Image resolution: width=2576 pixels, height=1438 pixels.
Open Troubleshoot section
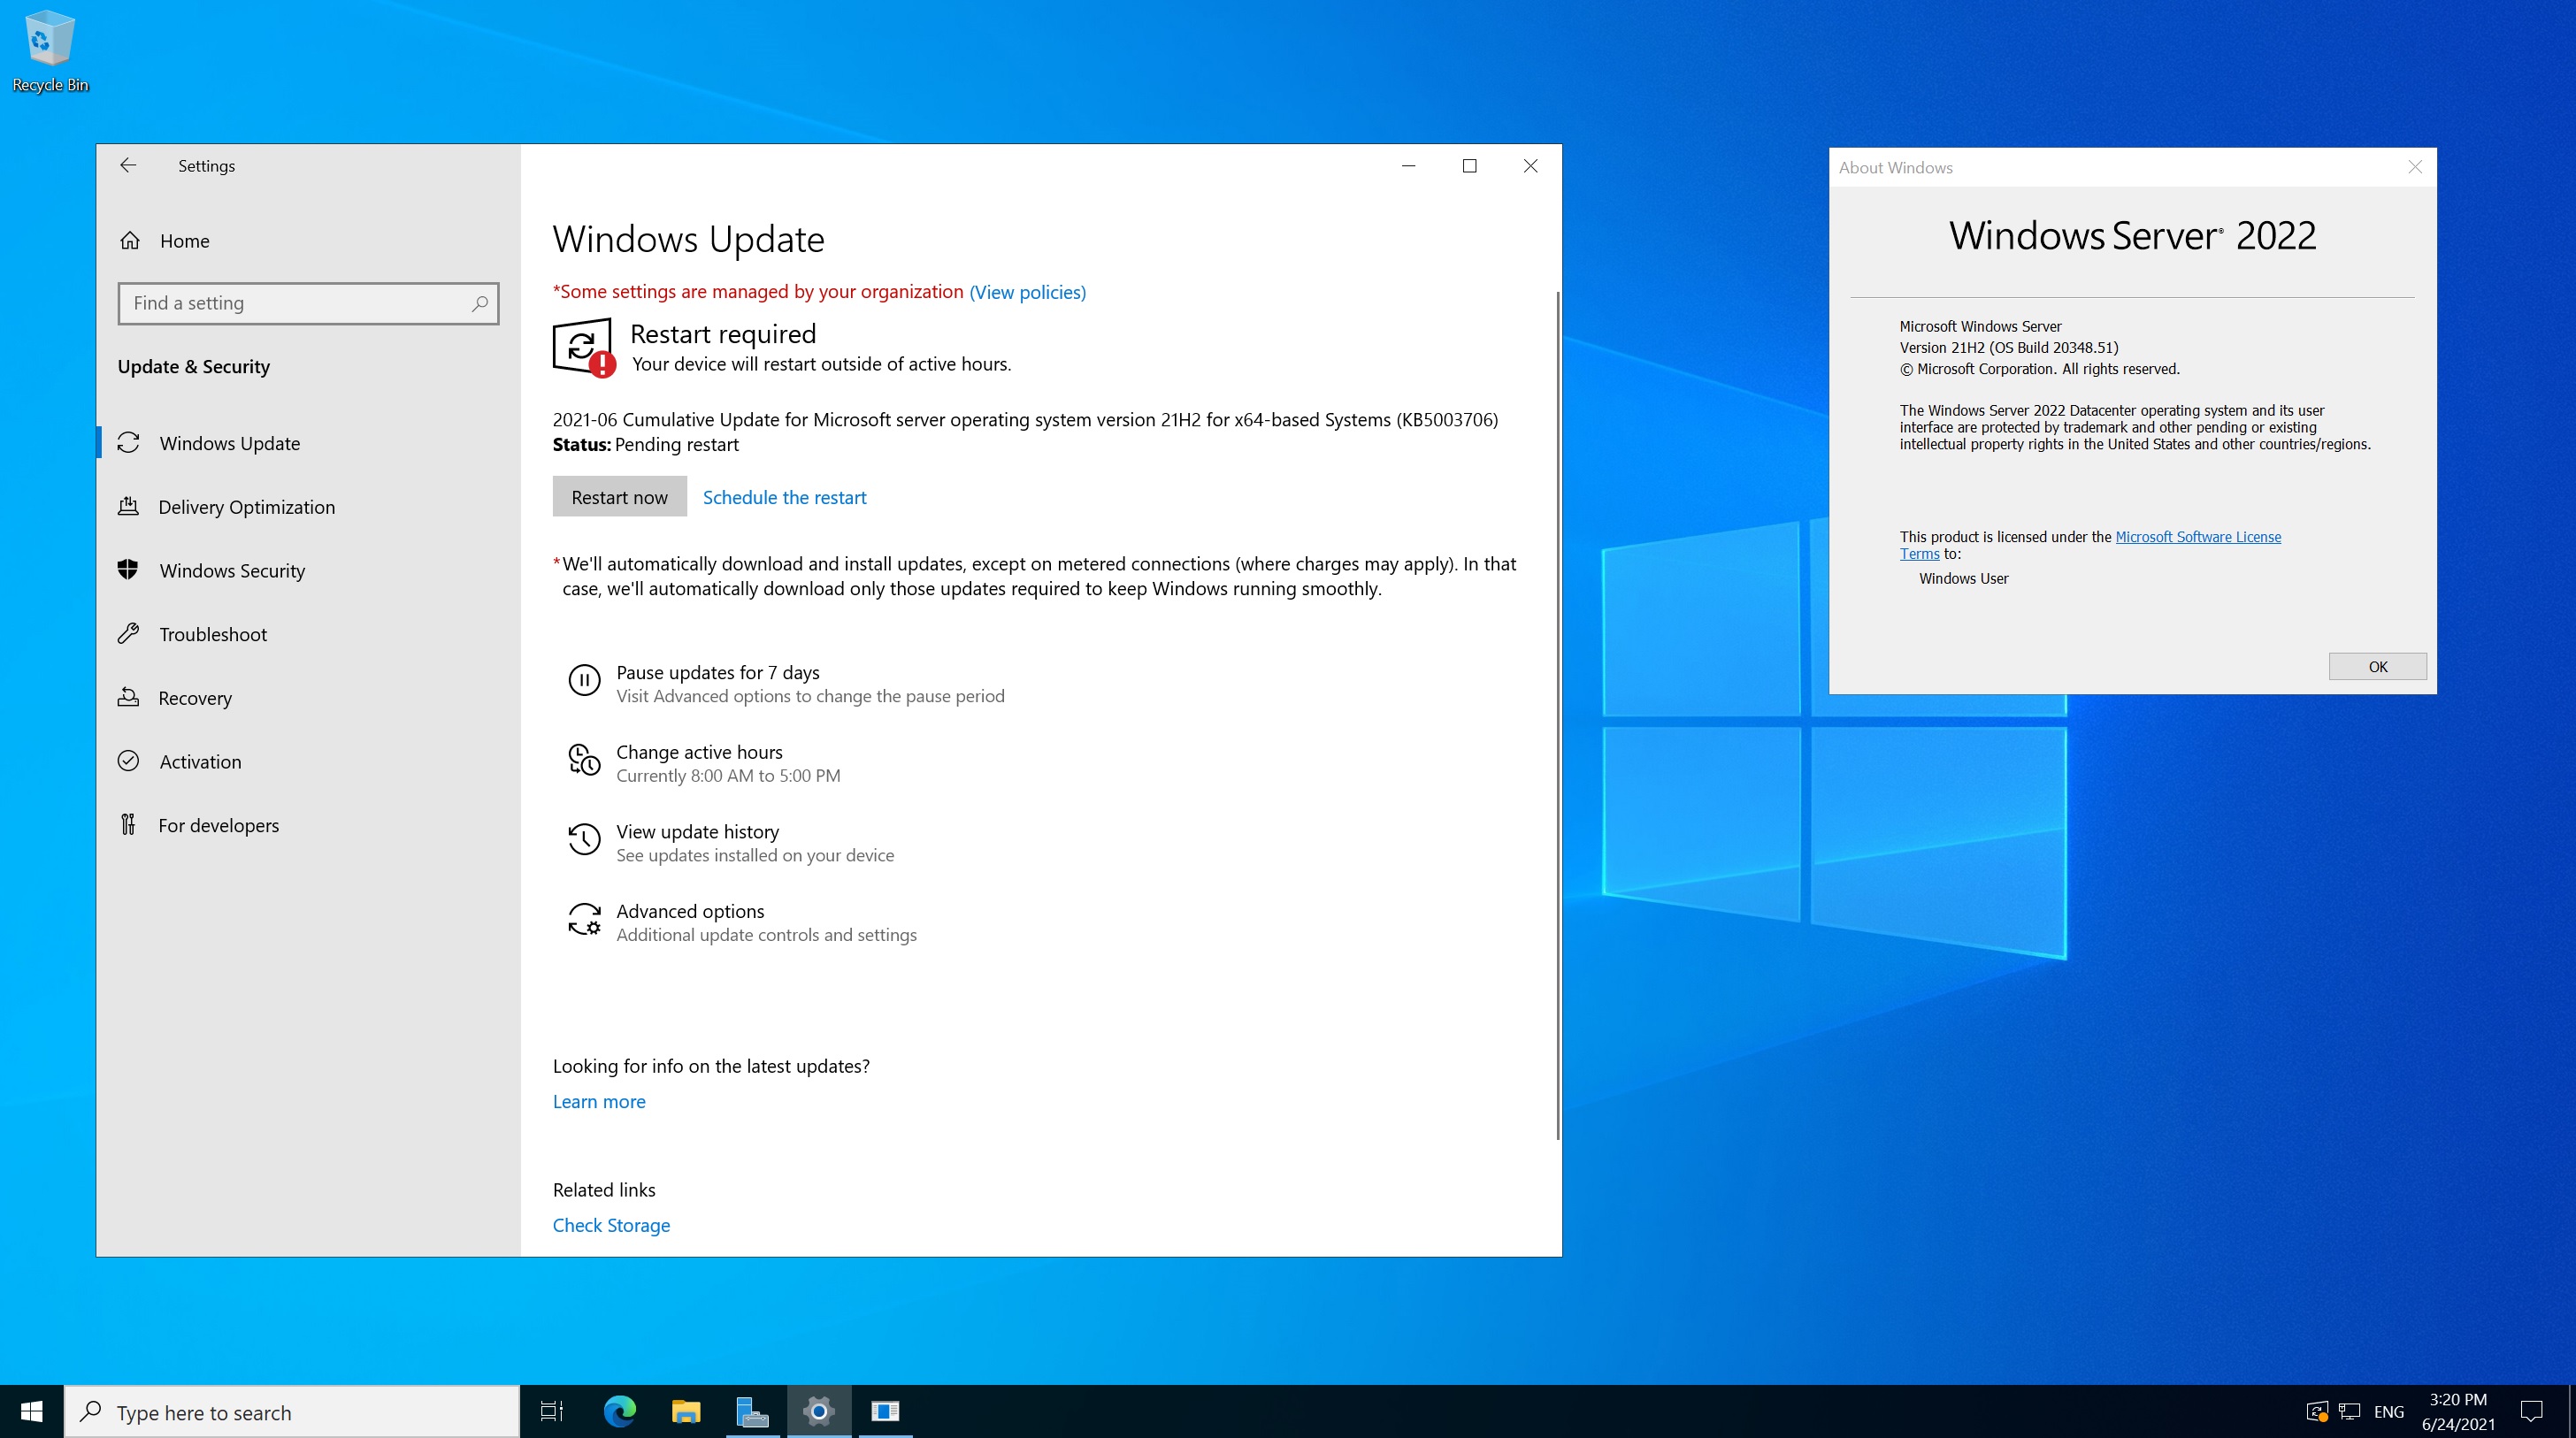coord(308,634)
